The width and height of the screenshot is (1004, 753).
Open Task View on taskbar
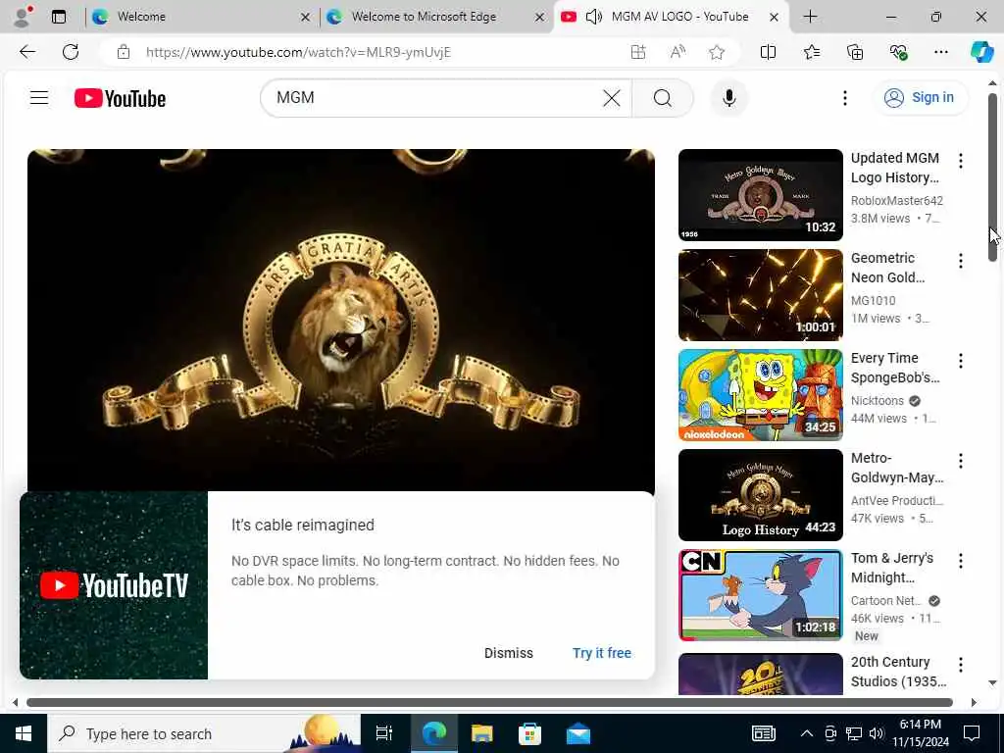pyautogui.click(x=384, y=733)
